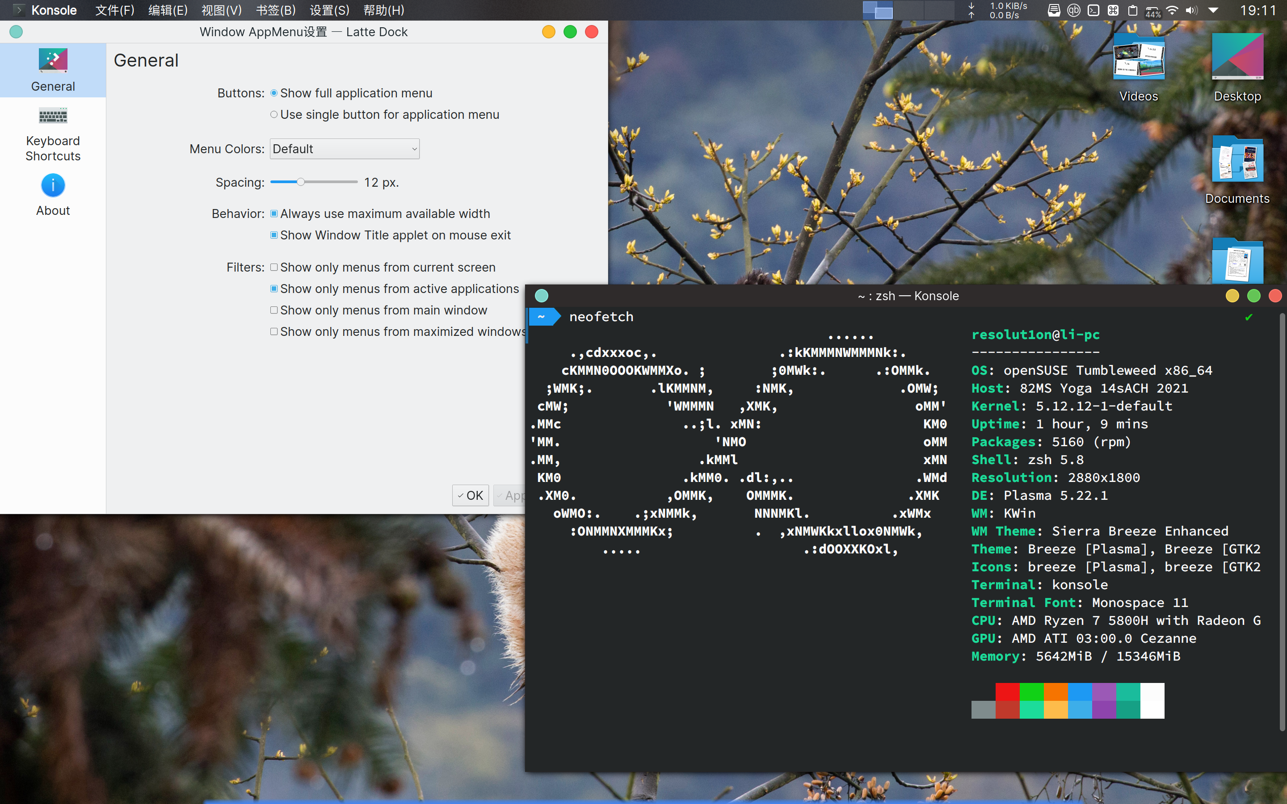Uncheck Always use maximum available width
Image resolution: width=1287 pixels, height=804 pixels.
point(274,213)
